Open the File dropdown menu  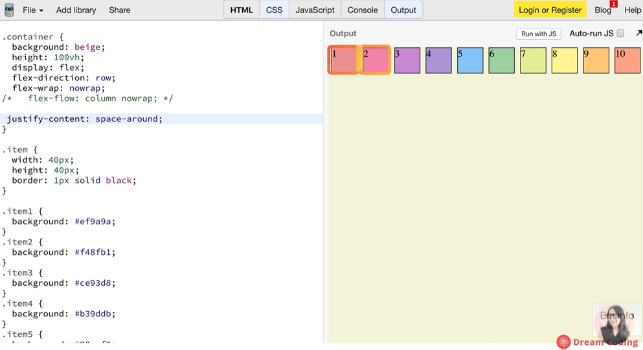click(33, 10)
